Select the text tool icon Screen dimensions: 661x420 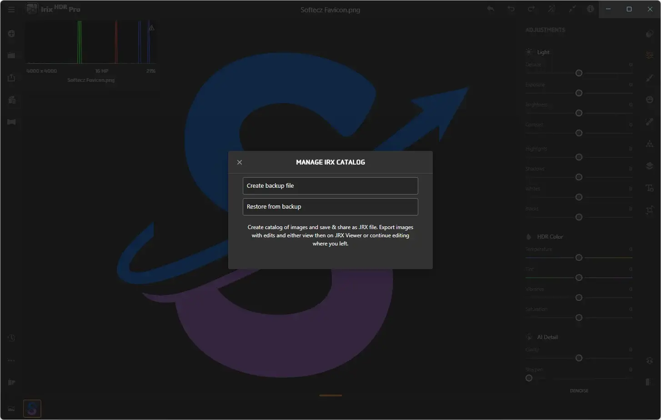tap(650, 188)
